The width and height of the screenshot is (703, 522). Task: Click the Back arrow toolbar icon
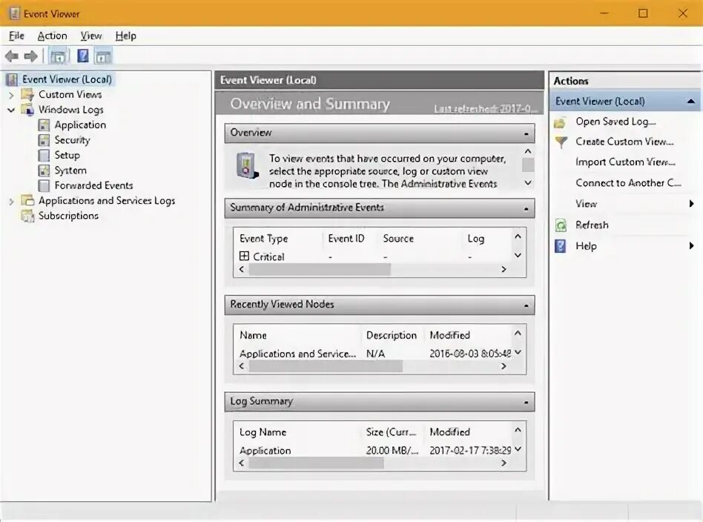pyautogui.click(x=12, y=56)
